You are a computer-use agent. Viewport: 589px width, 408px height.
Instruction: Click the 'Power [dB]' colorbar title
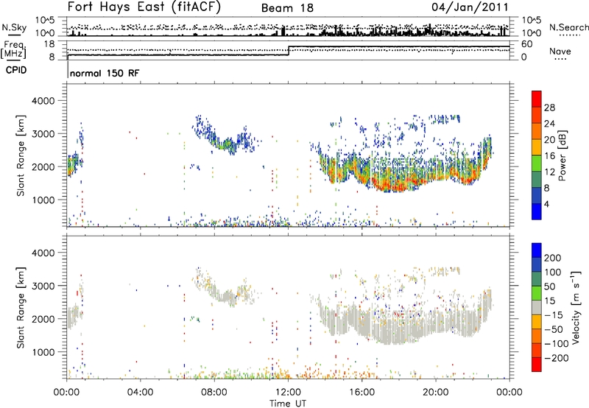coord(562,155)
